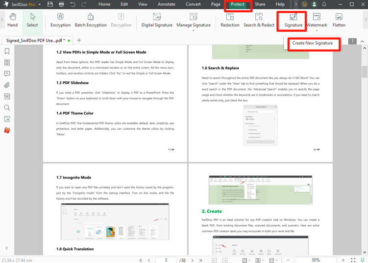Open the Comments sidebar panel
This screenshot has width=368, height=263.
point(7,73)
